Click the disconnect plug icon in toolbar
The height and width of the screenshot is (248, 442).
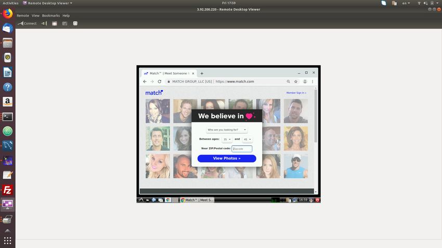click(44, 23)
